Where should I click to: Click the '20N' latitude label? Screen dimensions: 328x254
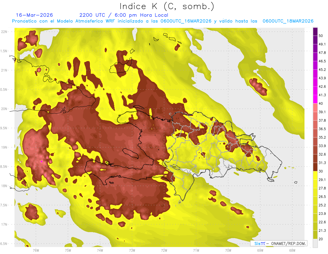click(4, 109)
